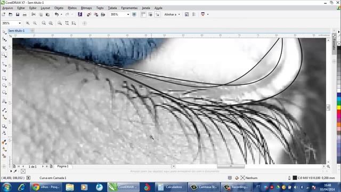Viewport: 341px width, 192px height.
Task: Click the Import icon
Action: pos(89,14)
